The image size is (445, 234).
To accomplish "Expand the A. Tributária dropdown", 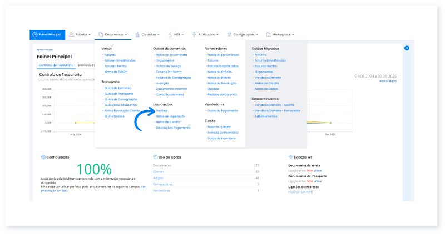I will tap(217, 34).
